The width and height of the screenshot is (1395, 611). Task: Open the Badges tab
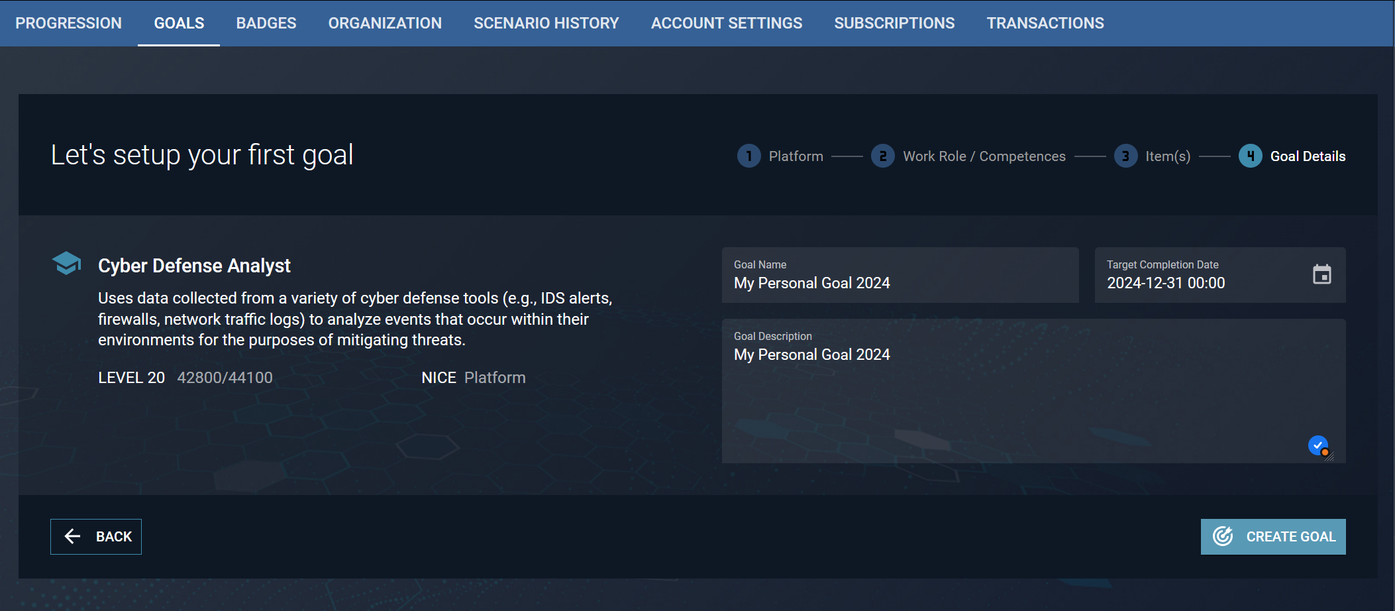click(266, 23)
